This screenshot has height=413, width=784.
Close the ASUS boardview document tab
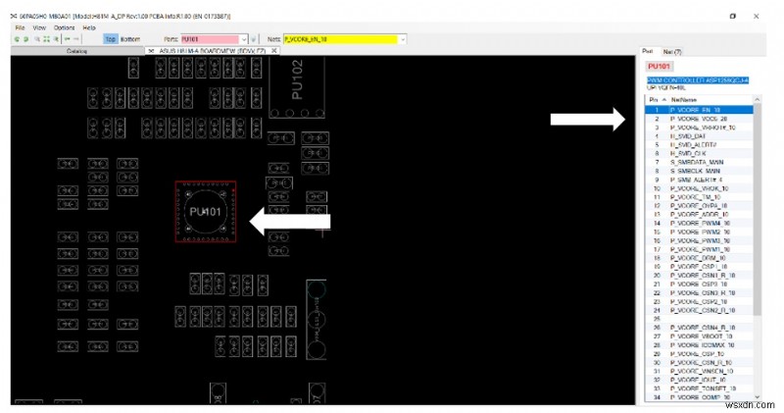tap(274, 51)
